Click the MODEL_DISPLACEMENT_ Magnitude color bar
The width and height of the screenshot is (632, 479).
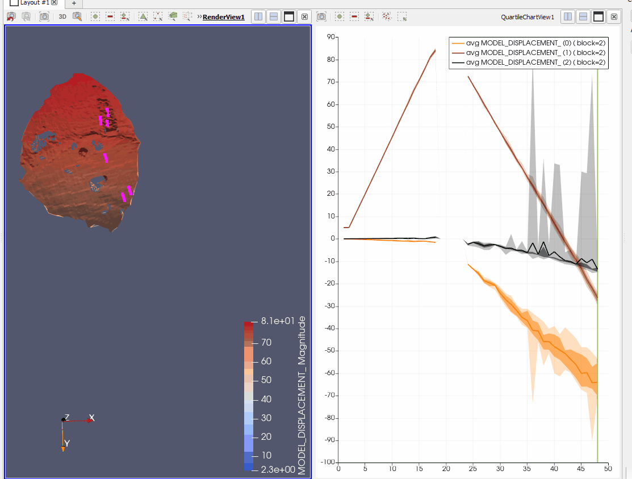tap(249, 396)
